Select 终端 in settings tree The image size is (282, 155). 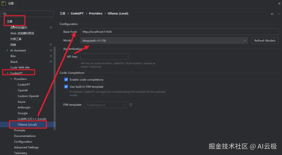click(x=13, y=45)
